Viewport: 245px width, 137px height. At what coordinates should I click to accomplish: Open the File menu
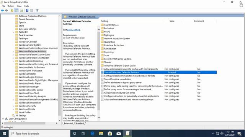pyautogui.click(x=3, y=6)
